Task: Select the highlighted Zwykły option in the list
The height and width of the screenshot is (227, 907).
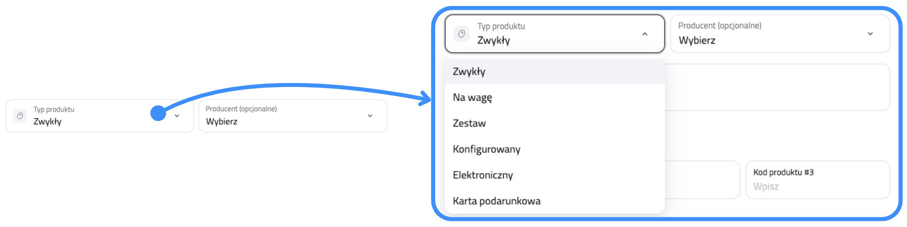Action: [x=469, y=72]
